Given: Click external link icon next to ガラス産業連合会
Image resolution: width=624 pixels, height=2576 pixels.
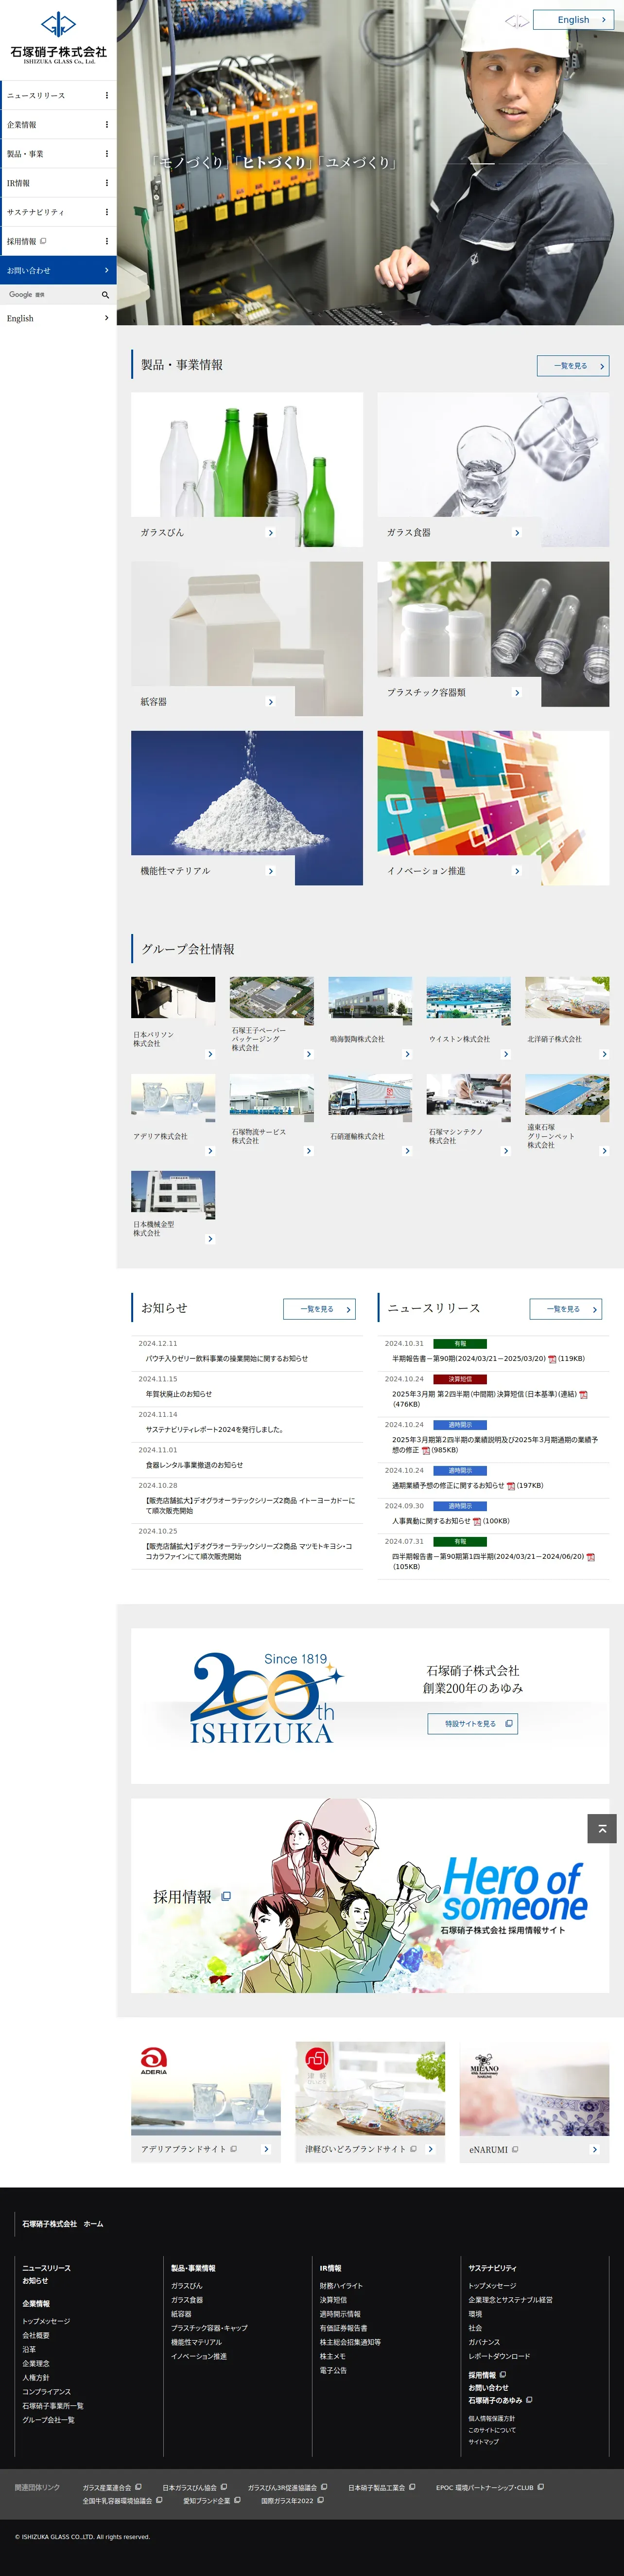Looking at the screenshot, I should [138, 2487].
